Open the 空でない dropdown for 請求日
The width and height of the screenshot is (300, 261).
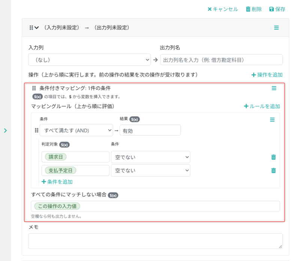tap(151, 157)
